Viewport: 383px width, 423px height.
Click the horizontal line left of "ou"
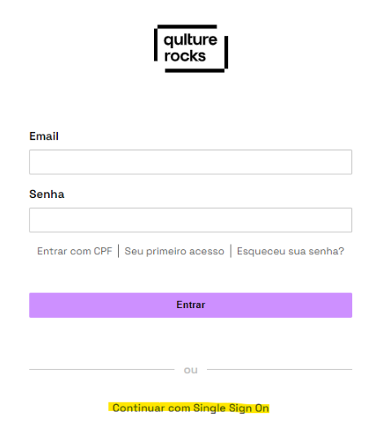coord(102,369)
